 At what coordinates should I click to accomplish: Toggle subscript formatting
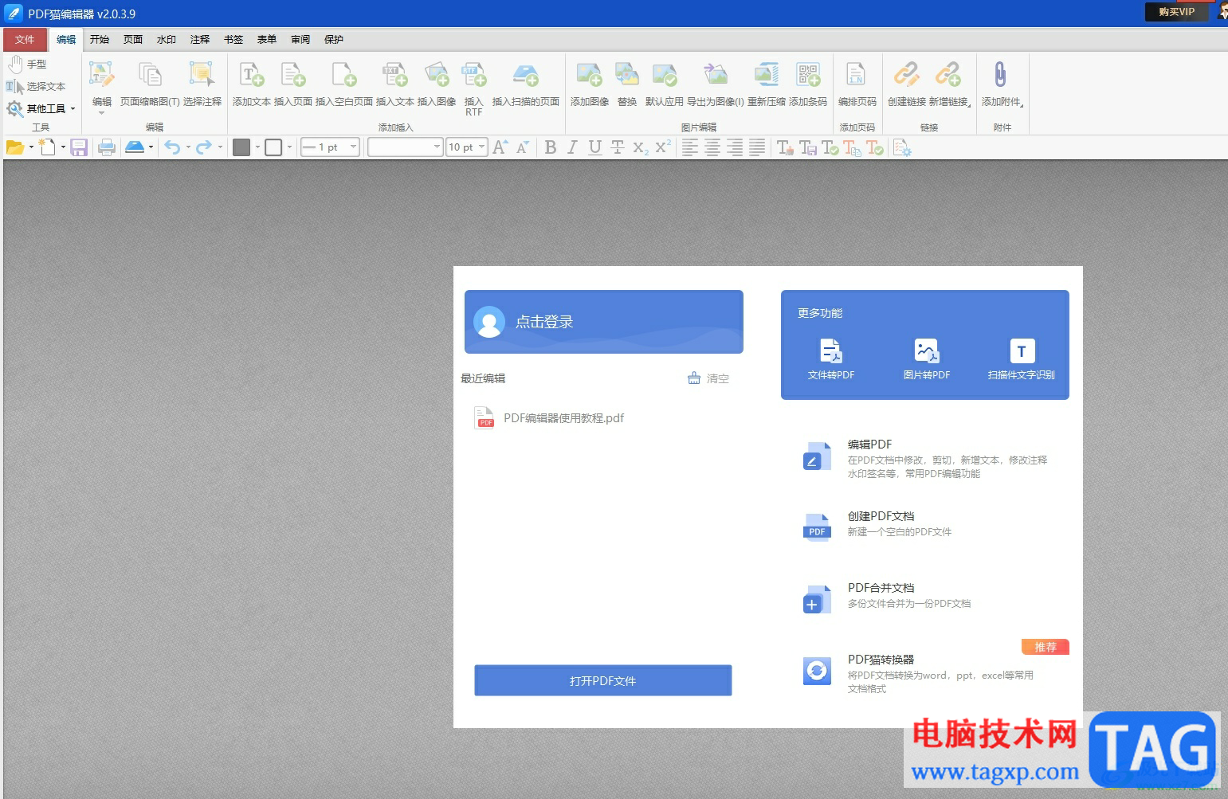click(x=640, y=147)
